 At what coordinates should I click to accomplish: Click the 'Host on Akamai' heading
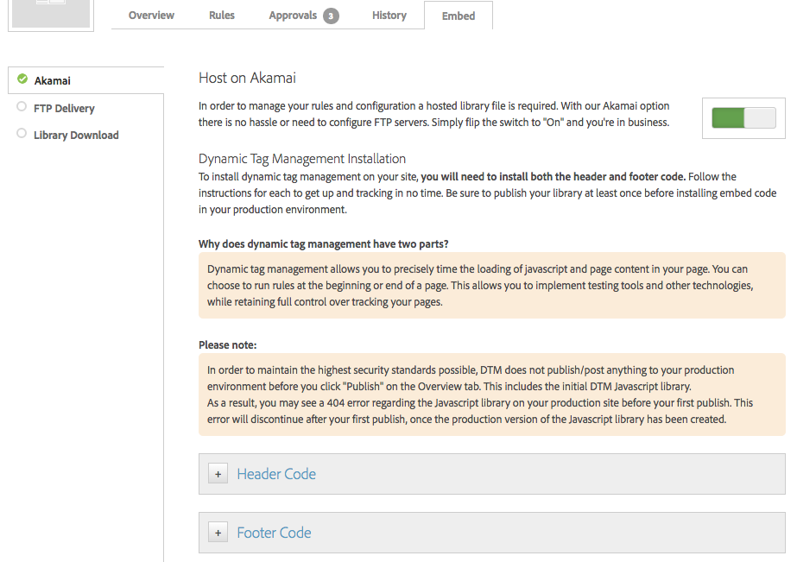tap(247, 78)
